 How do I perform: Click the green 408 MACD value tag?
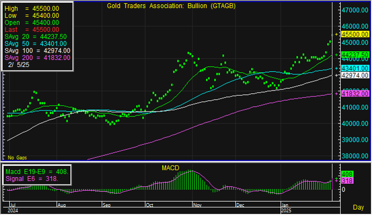click(347, 175)
